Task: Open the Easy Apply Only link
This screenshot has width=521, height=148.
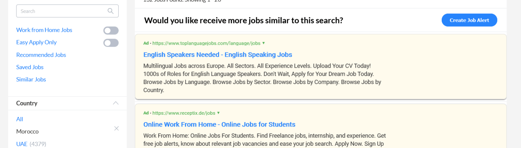Action: (36, 42)
